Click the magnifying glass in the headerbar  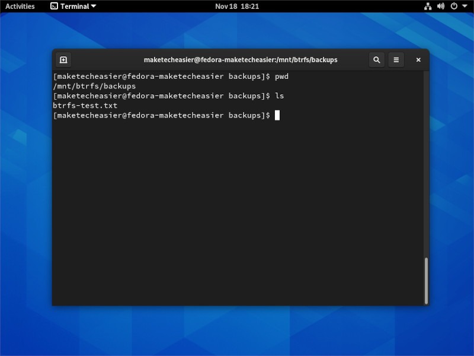coord(376,59)
